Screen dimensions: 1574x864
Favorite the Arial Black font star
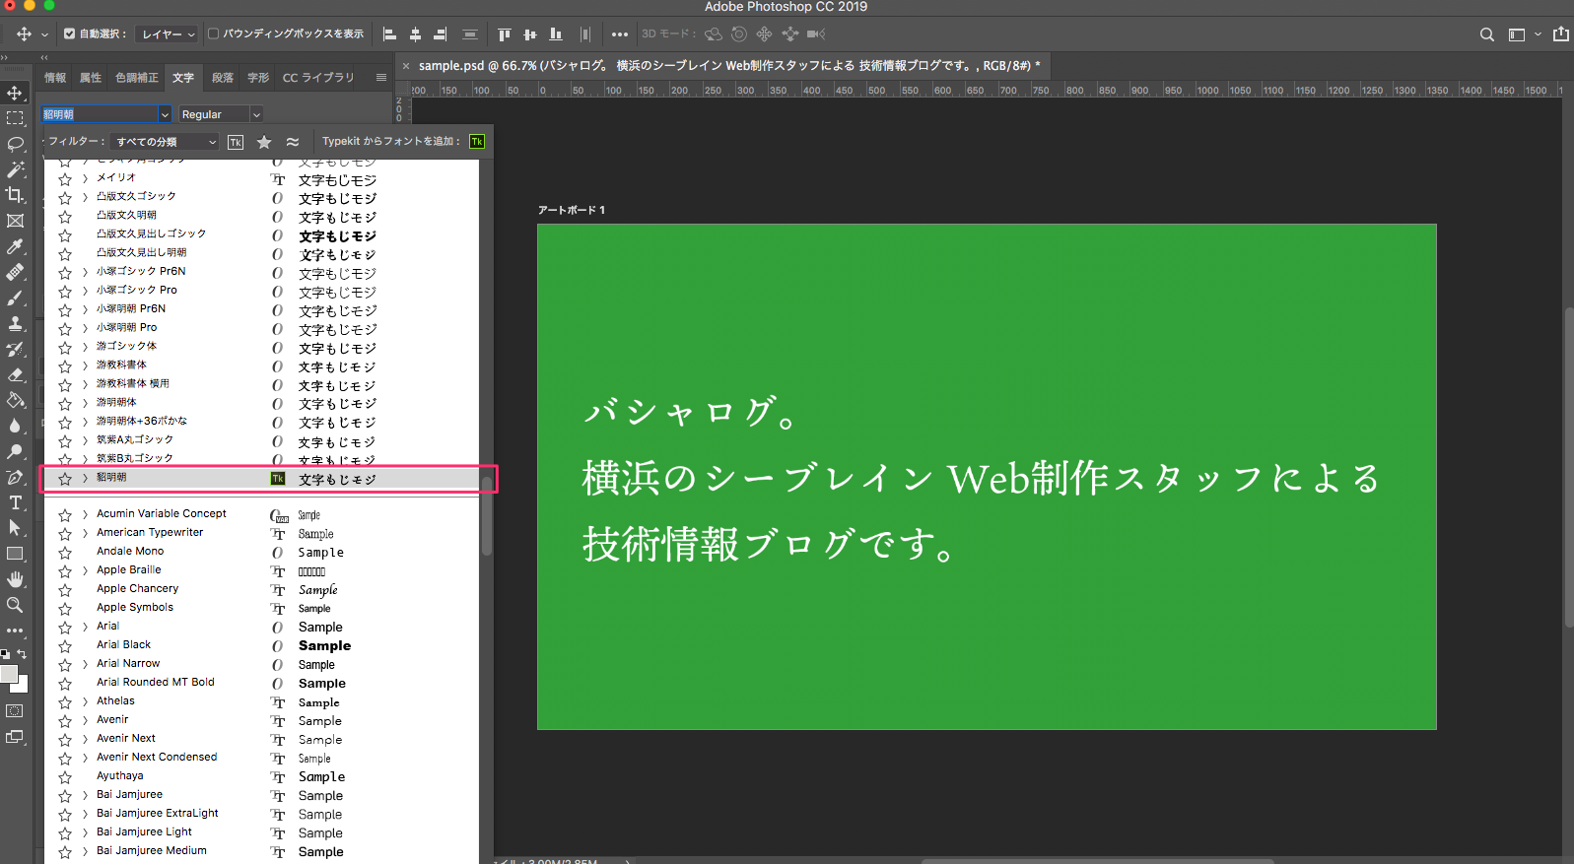tap(65, 645)
